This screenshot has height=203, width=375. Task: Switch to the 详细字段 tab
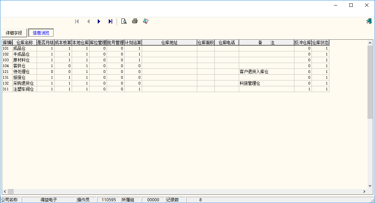[x=14, y=33]
